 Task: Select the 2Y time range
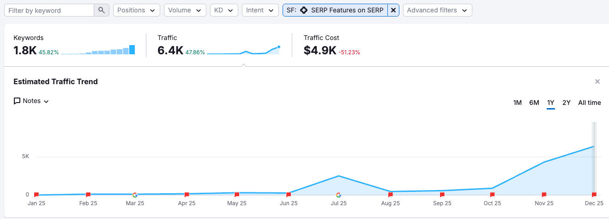pyautogui.click(x=566, y=103)
